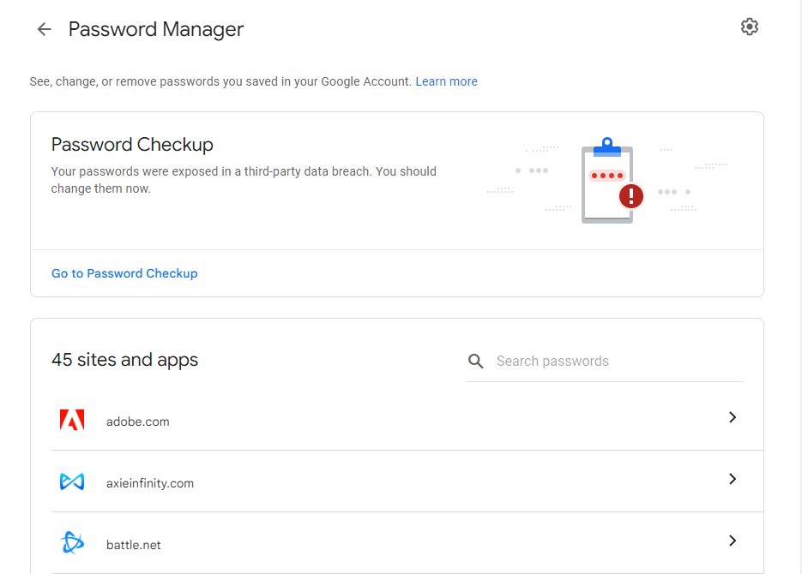Viewport: 802px width, 574px height.
Task: Expand the axieinfinity.com entry chevron
Action: click(x=732, y=479)
